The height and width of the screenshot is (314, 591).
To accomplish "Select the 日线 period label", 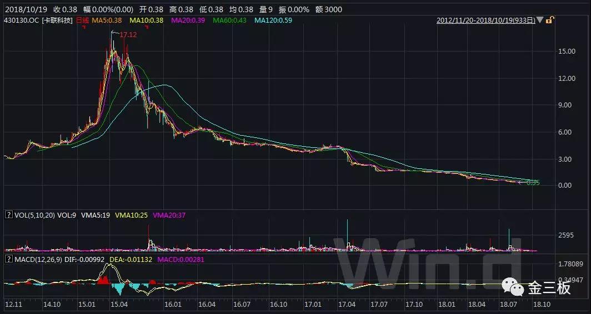I will [x=82, y=20].
